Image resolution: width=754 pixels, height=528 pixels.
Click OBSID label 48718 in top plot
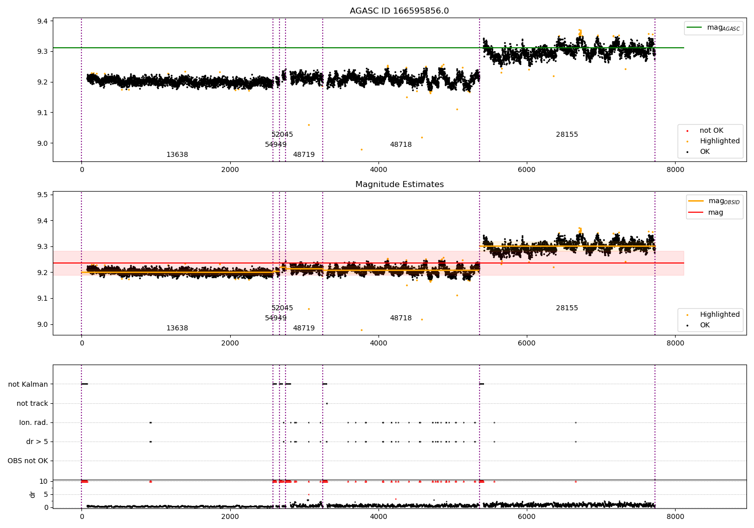click(x=401, y=145)
